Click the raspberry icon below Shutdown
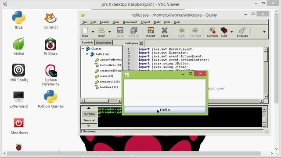This screenshot has width=281, height=158. pos(18,147)
